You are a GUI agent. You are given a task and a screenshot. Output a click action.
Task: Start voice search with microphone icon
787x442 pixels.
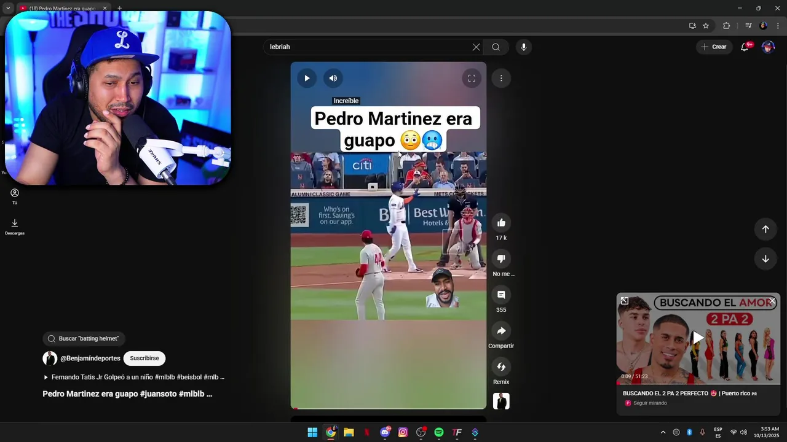523,47
